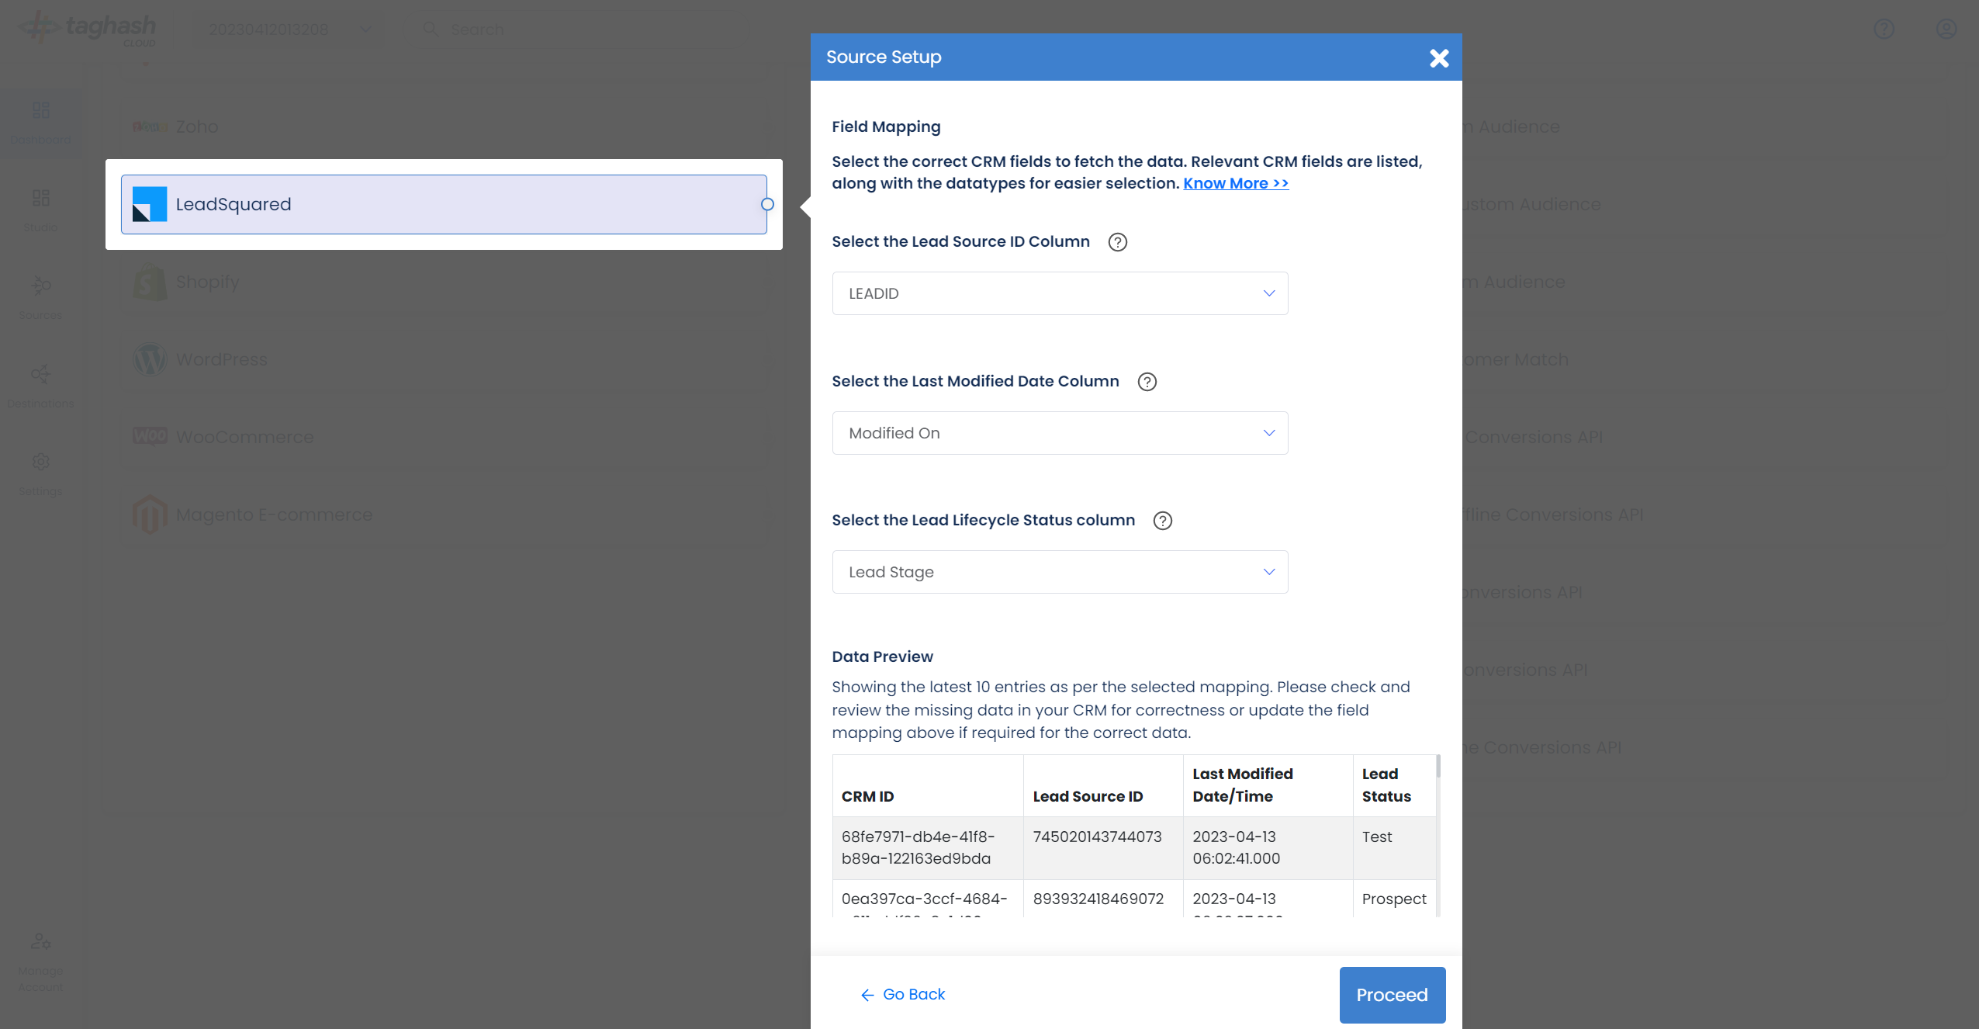The height and width of the screenshot is (1029, 1979).
Task: Click the Proceed button
Action: tap(1392, 995)
